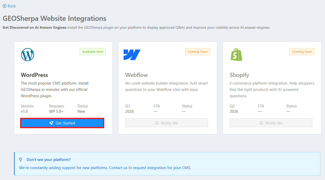Image resolution: width=325 pixels, height=180 pixels.
Task: Click the Shopify bag logo icon
Action: coord(236,55)
